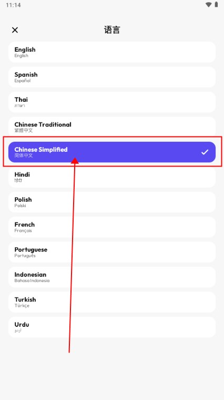Select Chinese Traditional option
This screenshot has width=224, height=400.
112,127
